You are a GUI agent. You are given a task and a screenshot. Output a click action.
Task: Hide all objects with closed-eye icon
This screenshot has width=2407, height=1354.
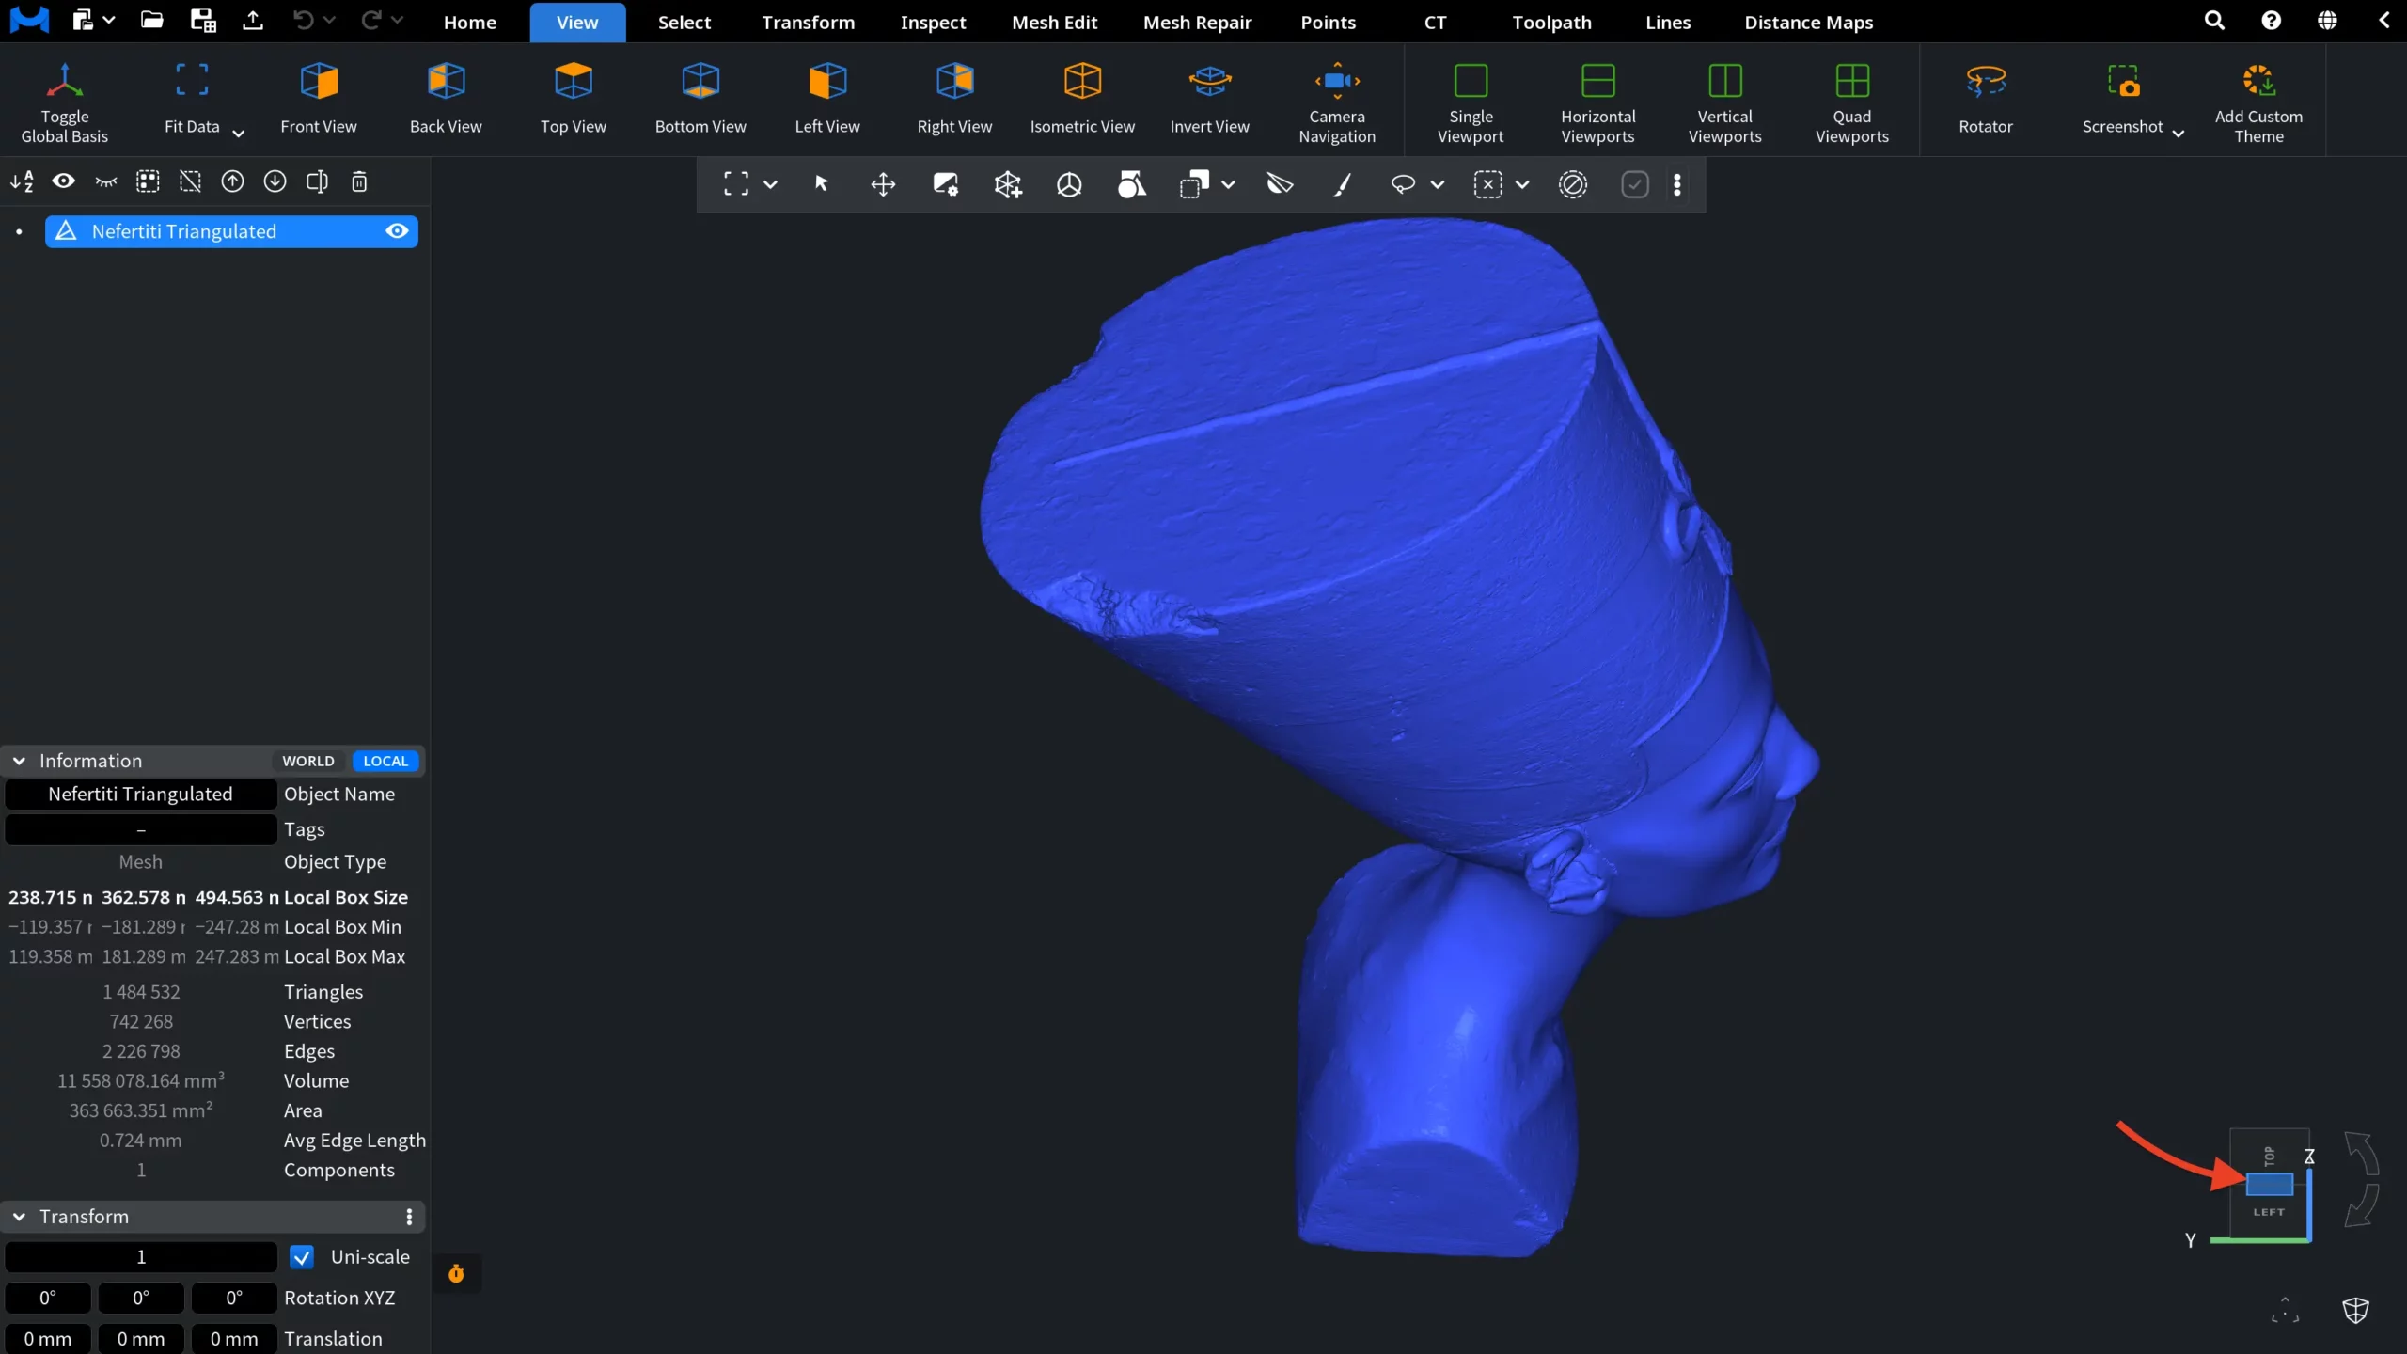click(106, 181)
